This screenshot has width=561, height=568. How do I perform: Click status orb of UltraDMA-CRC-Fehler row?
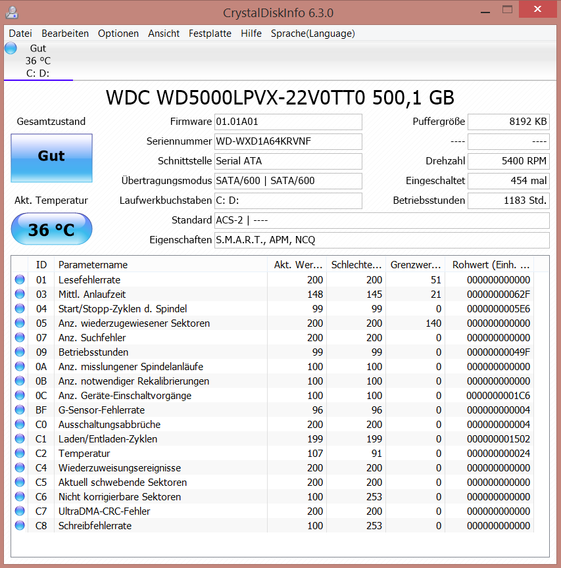pos(20,511)
